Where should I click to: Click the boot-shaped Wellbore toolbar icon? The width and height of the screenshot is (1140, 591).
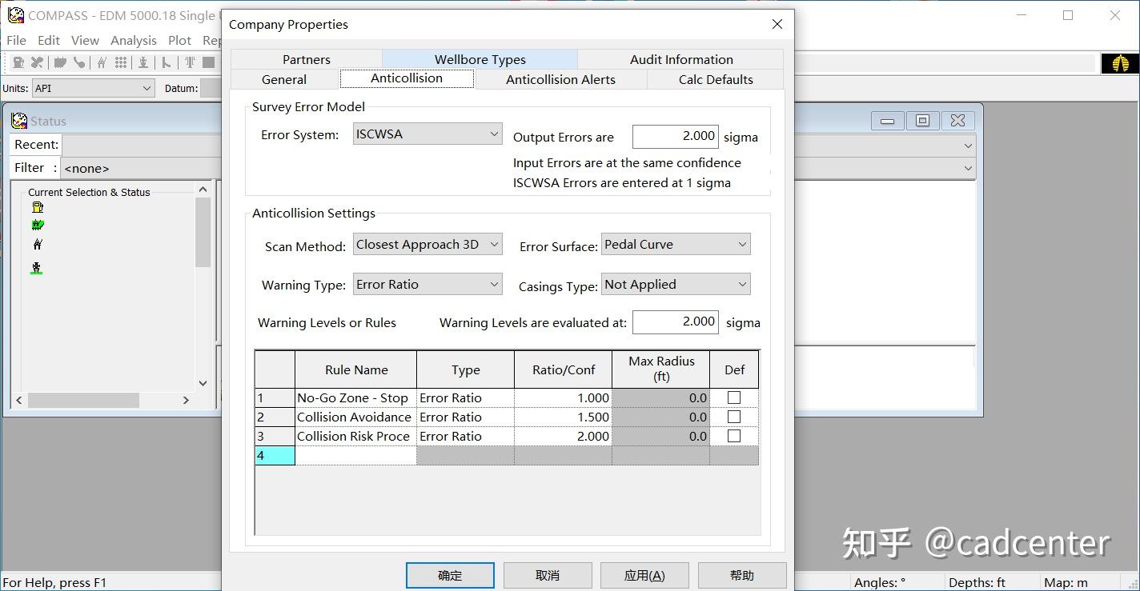(x=167, y=62)
